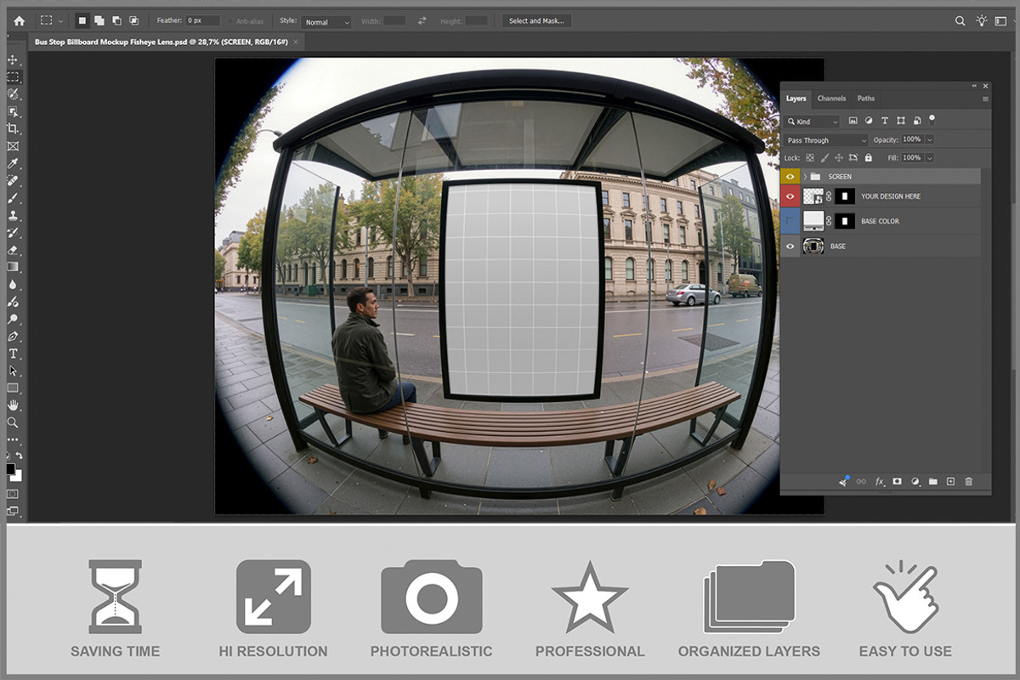The image size is (1020, 680).
Task: Switch to the Layers tab
Action: point(796,99)
